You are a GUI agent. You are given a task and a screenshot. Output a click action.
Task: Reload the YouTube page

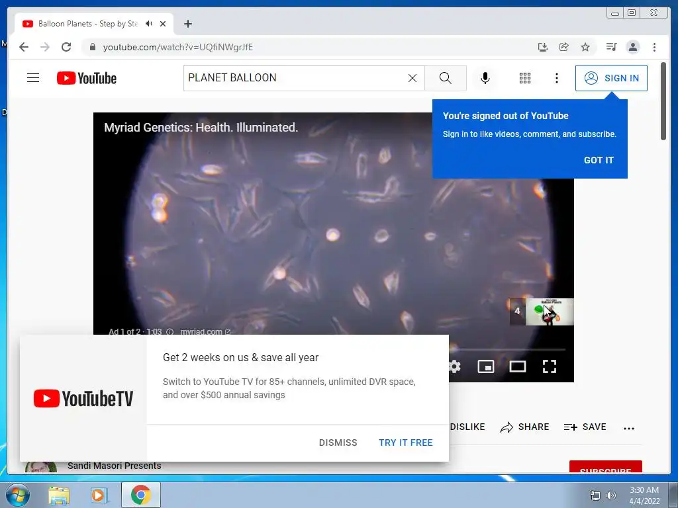click(66, 47)
